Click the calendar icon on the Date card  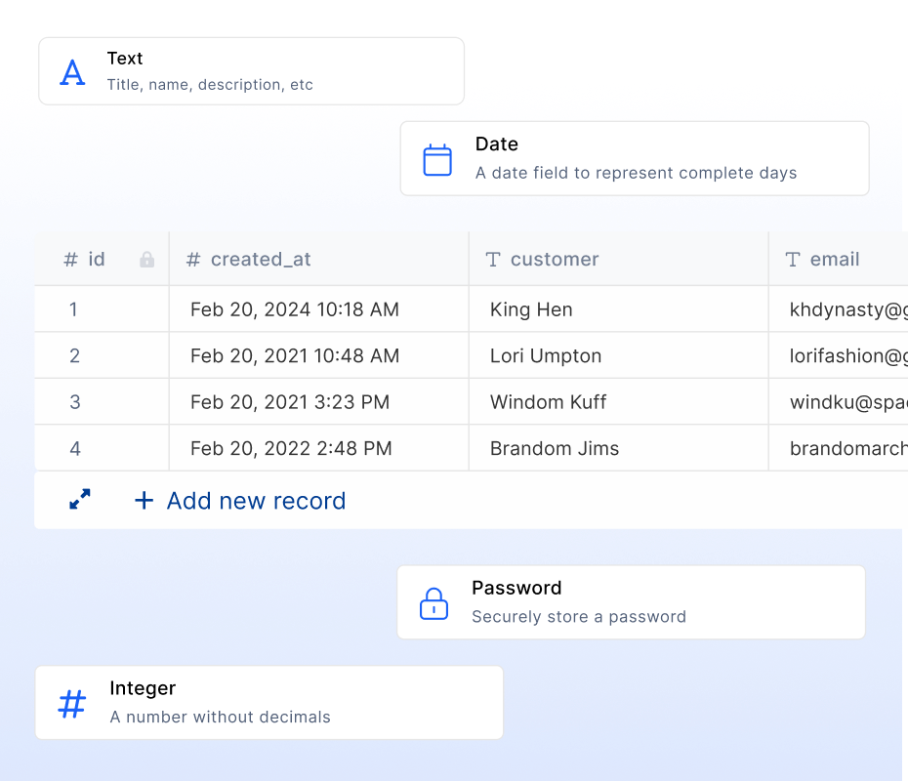click(x=436, y=157)
